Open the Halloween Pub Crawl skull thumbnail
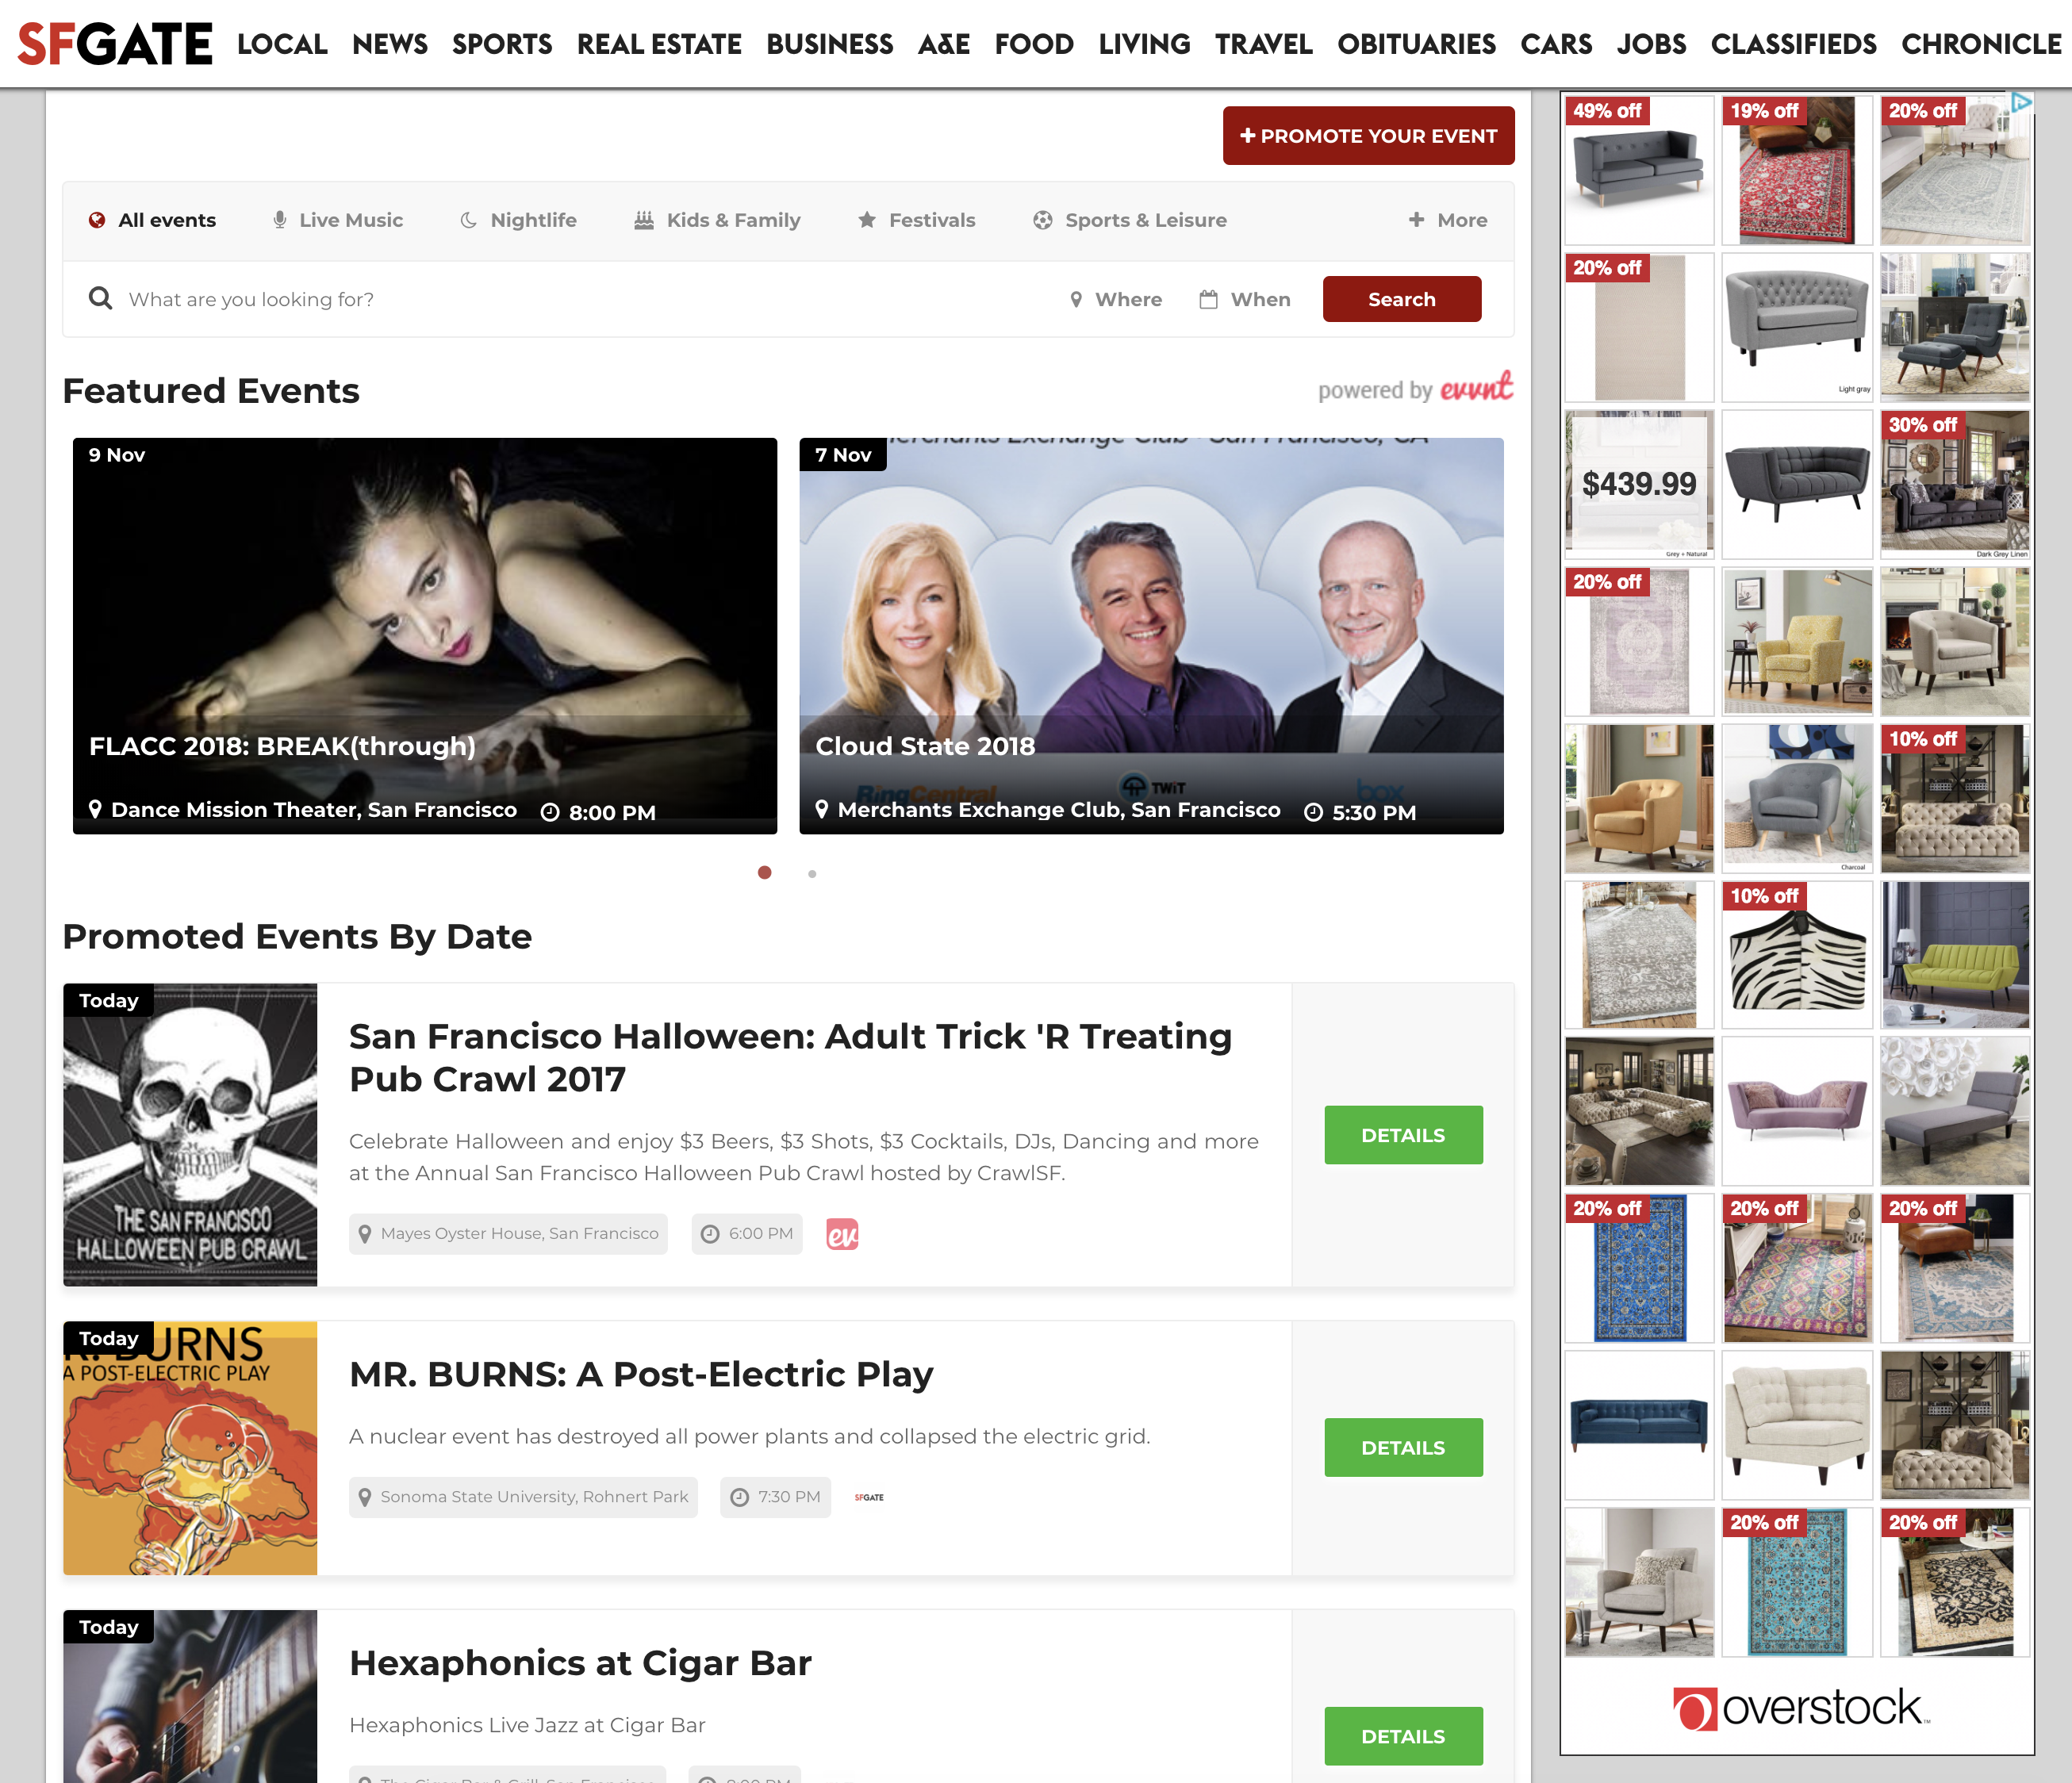This screenshot has height=1783, width=2072. tap(190, 1135)
